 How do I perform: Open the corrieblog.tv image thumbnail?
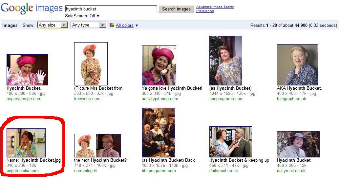pos(97,145)
